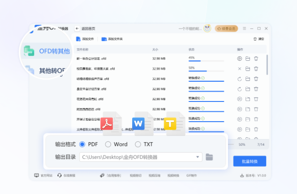297x194 pixels.
Task: Open folder for 阿里西西巴巴 file row
Action: click(x=248, y=109)
